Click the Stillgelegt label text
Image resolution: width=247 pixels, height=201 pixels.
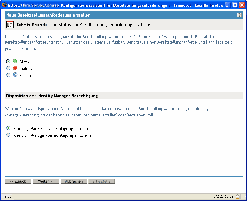pos(29,75)
